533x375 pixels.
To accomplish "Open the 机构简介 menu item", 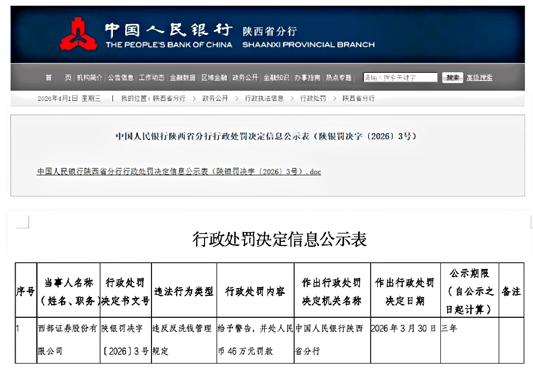I will [90, 77].
